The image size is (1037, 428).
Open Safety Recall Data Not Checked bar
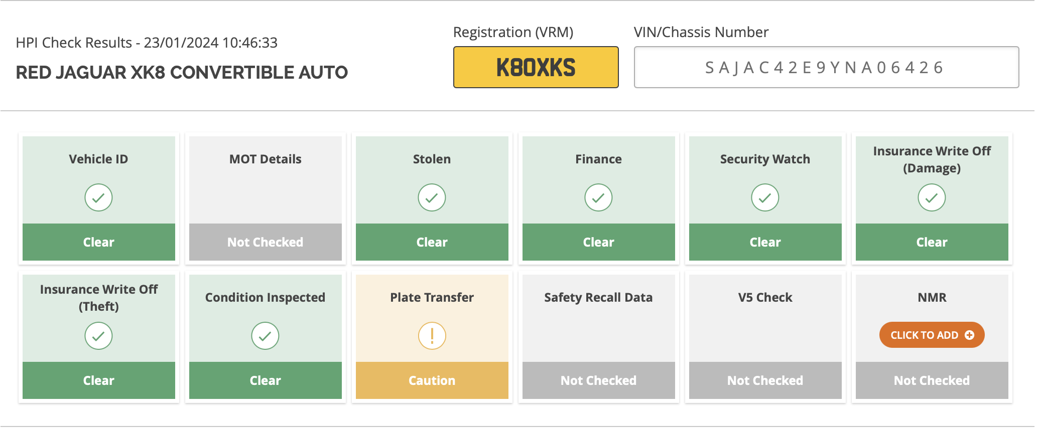599,380
